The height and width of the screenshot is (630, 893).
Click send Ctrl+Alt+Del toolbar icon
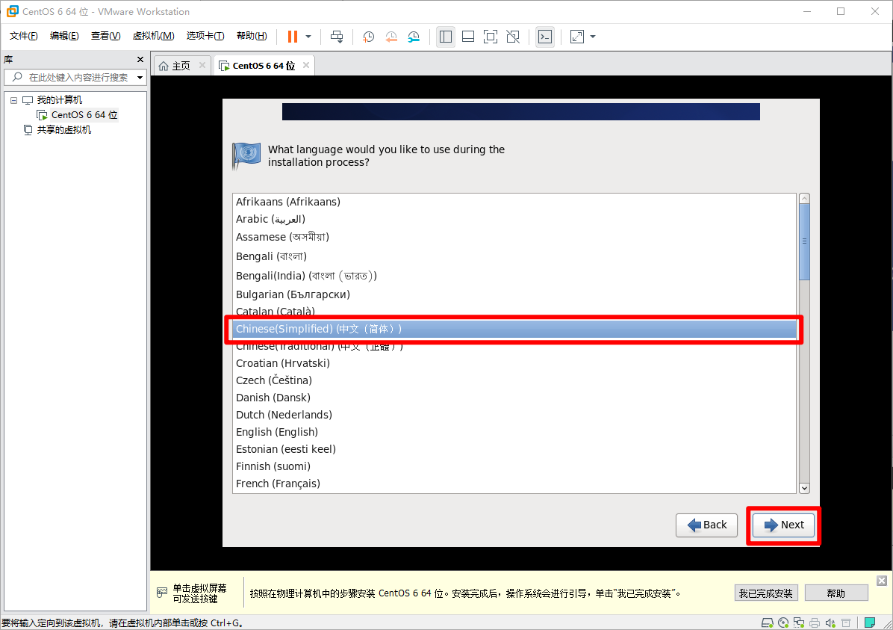(x=337, y=37)
